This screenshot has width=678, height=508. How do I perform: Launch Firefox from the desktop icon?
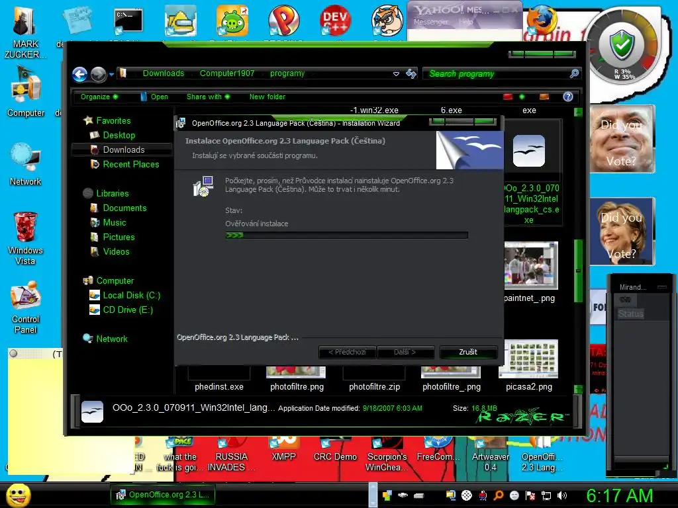(x=542, y=19)
